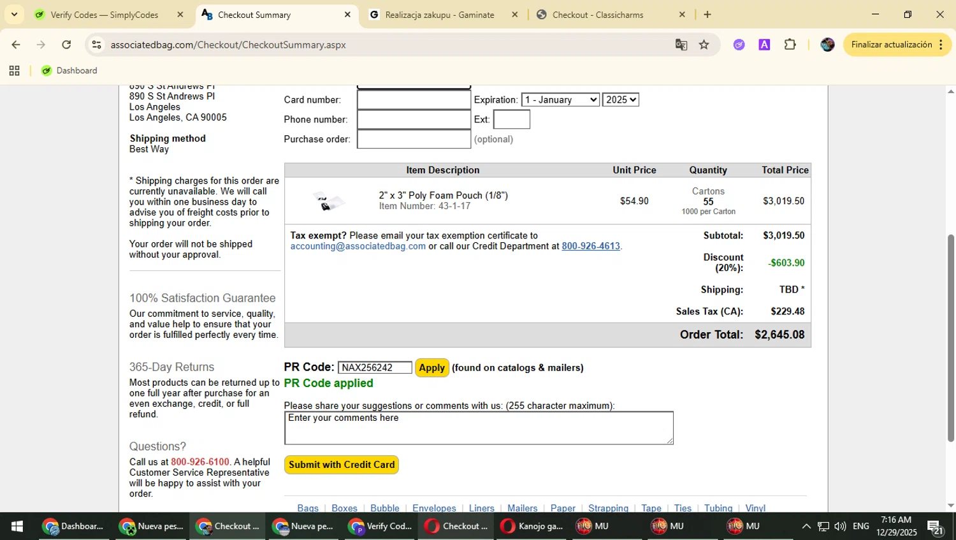
Task: Click the 800-926-6100 phone number
Action: (199, 462)
